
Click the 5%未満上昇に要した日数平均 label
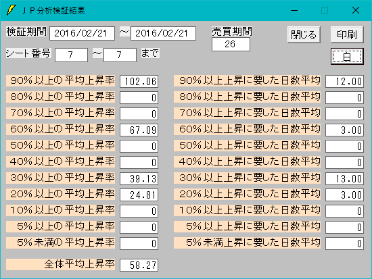pos(247,243)
